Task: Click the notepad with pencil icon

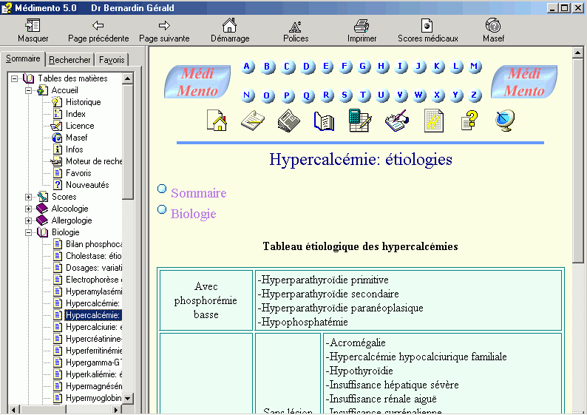Action: [253, 121]
